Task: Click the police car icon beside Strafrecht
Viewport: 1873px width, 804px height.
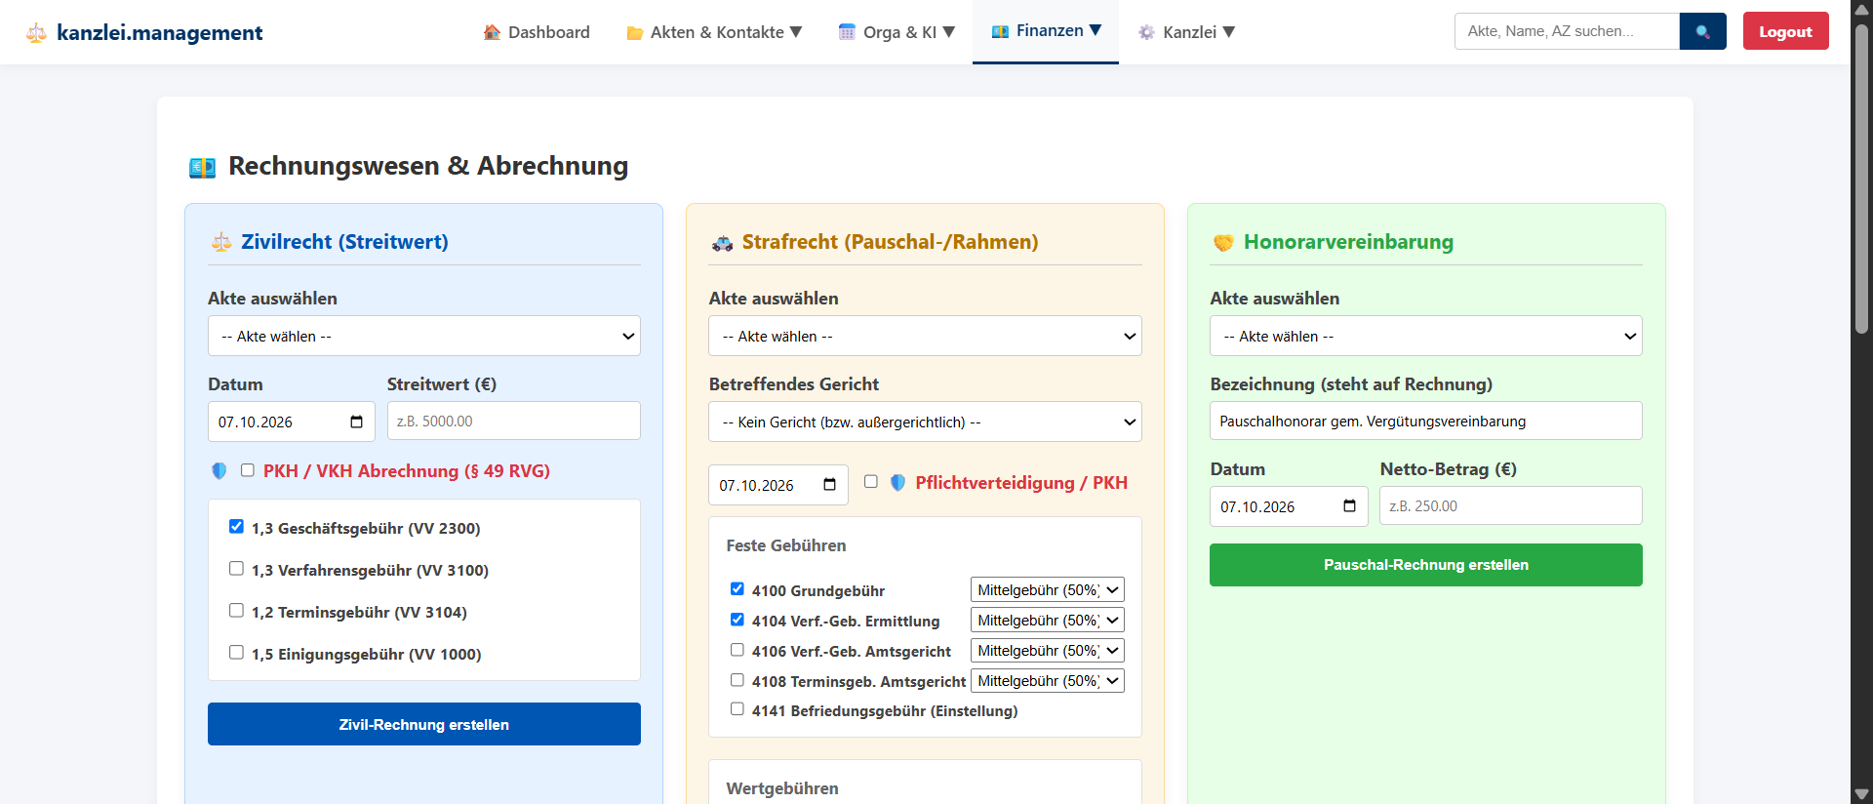Action: (722, 243)
